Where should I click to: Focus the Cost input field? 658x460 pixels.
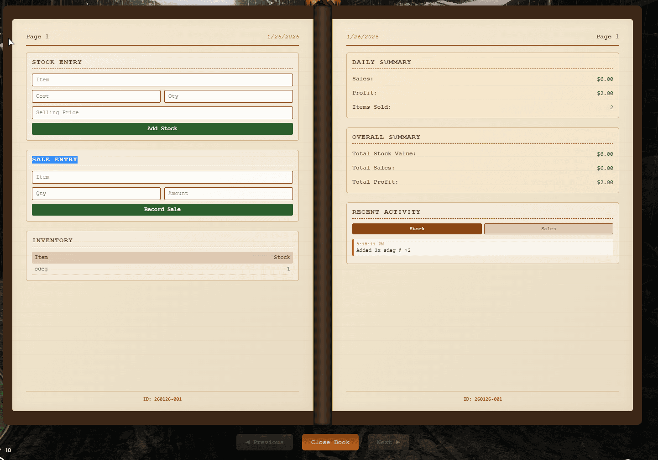(x=96, y=96)
